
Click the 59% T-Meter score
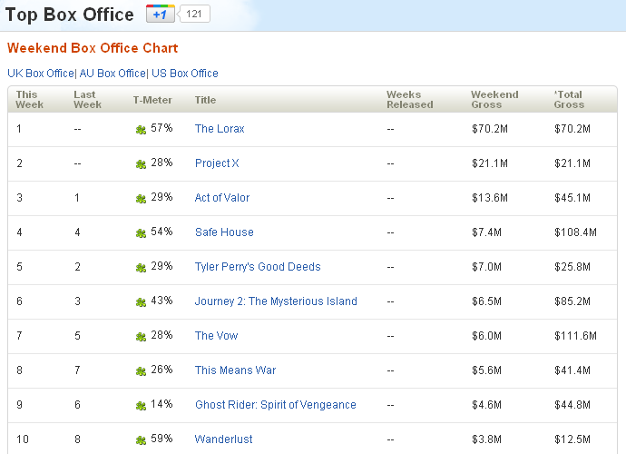(161, 439)
